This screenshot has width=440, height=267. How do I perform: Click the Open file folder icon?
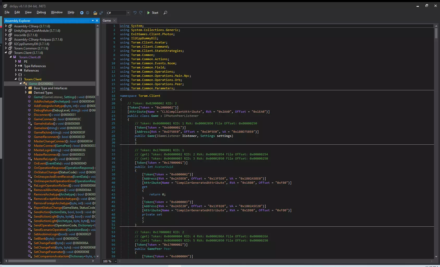[95, 13]
